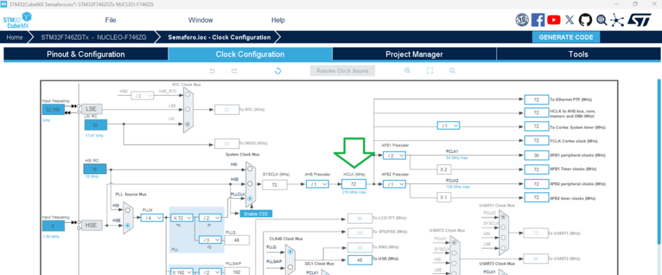The height and width of the screenshot is (275, 662).
Task: Select HSI in System Clock Mux
Action: point(250,169)
